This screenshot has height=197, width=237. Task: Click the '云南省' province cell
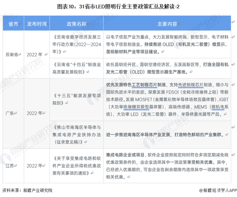pos(13,55)
